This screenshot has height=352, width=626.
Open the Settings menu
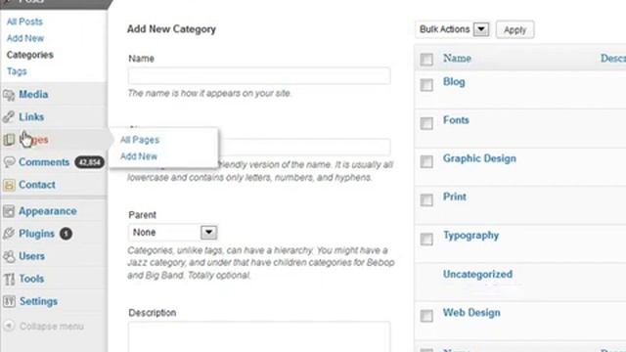(x=38, y=301)
